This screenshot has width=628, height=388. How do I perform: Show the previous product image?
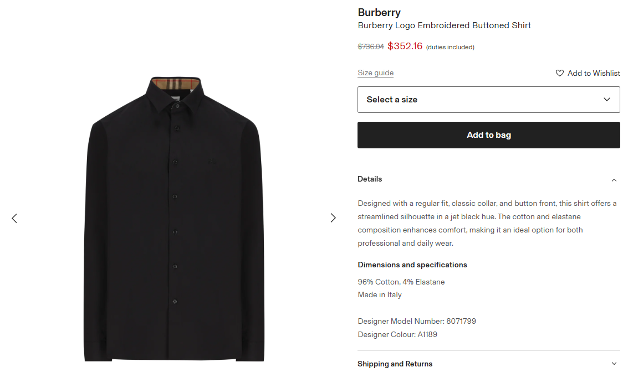pyautogui.click(x=14, y=218)
